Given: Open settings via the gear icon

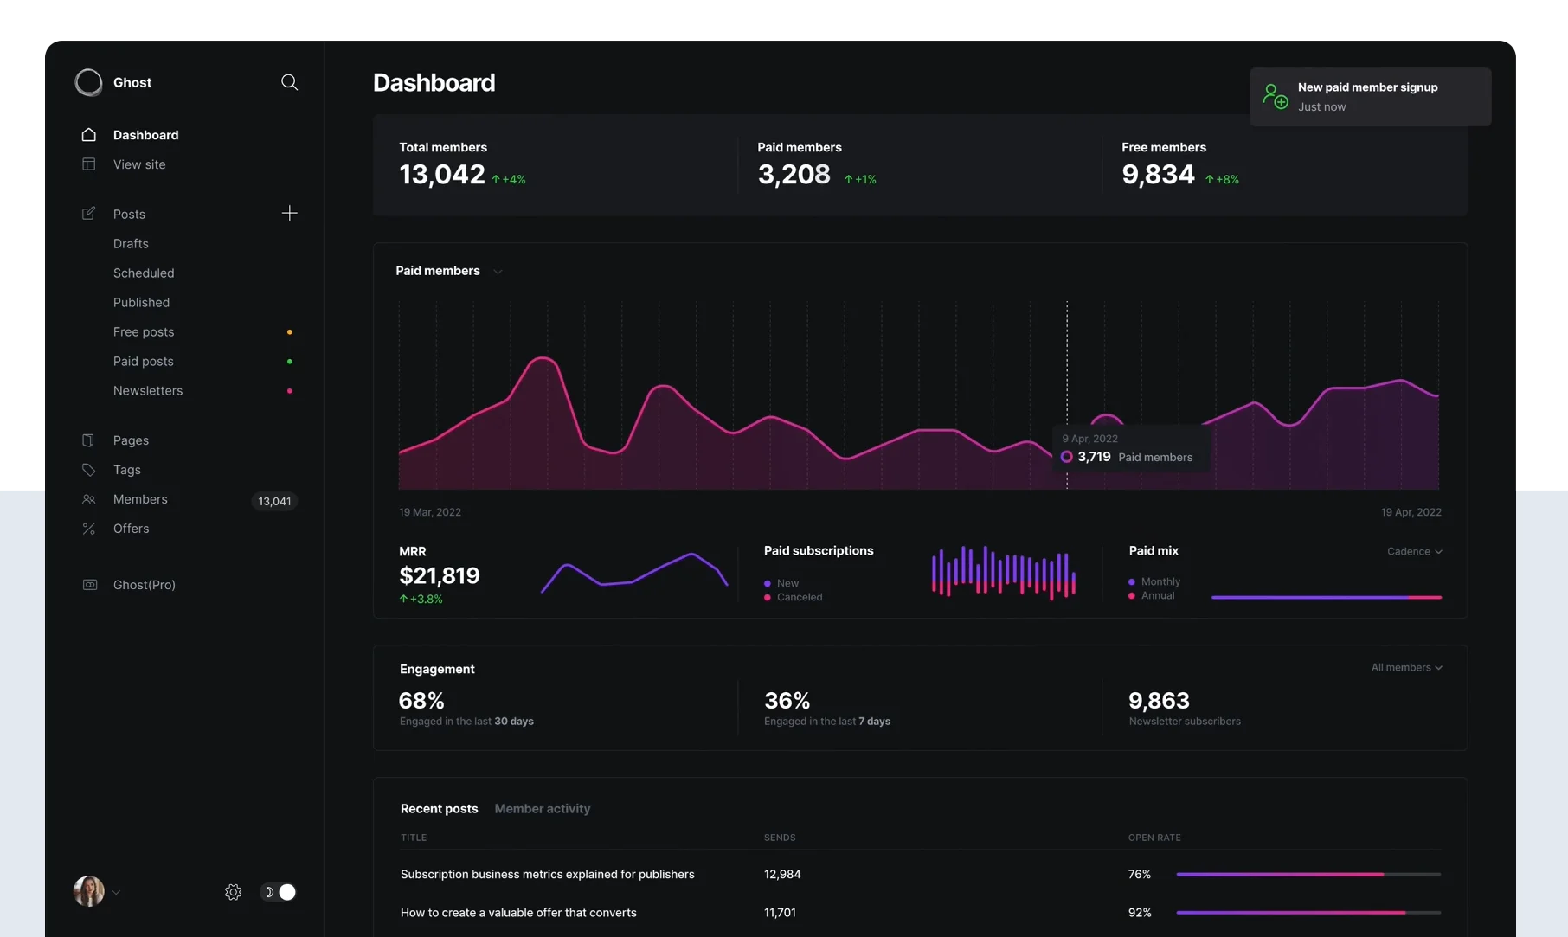Looking at the screenshot, I should pos(233,892).
